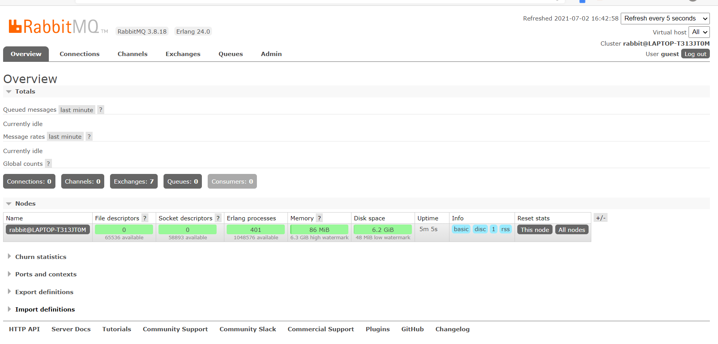
Task: Open Community Support link
Action: pyautogui.click(x=175, y=329)
